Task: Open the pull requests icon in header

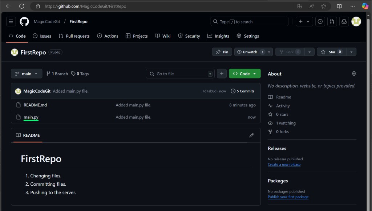Action: coord(332,22)
